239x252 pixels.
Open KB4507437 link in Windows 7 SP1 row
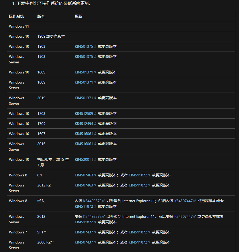click(x=84, y=232)
